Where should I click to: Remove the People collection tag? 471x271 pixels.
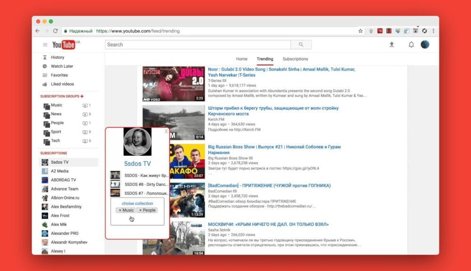point(140,210)
